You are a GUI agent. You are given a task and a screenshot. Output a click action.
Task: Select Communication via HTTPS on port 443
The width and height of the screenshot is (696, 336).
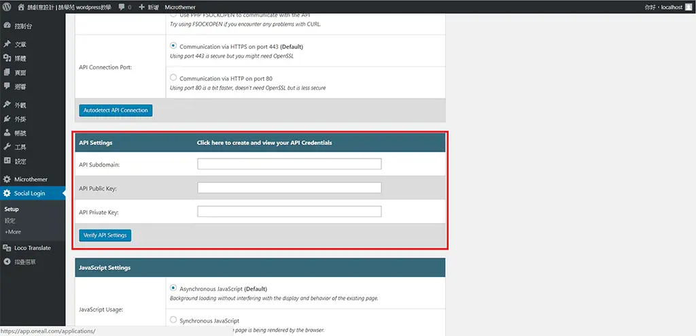pyautogui.click(x=173, y=46)
